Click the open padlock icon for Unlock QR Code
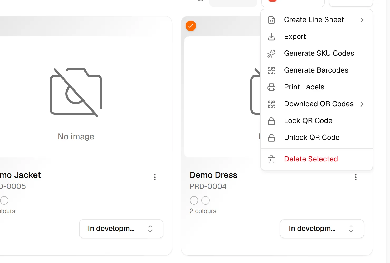This screenshot has height=263, width=390. (x=271, y=138)
